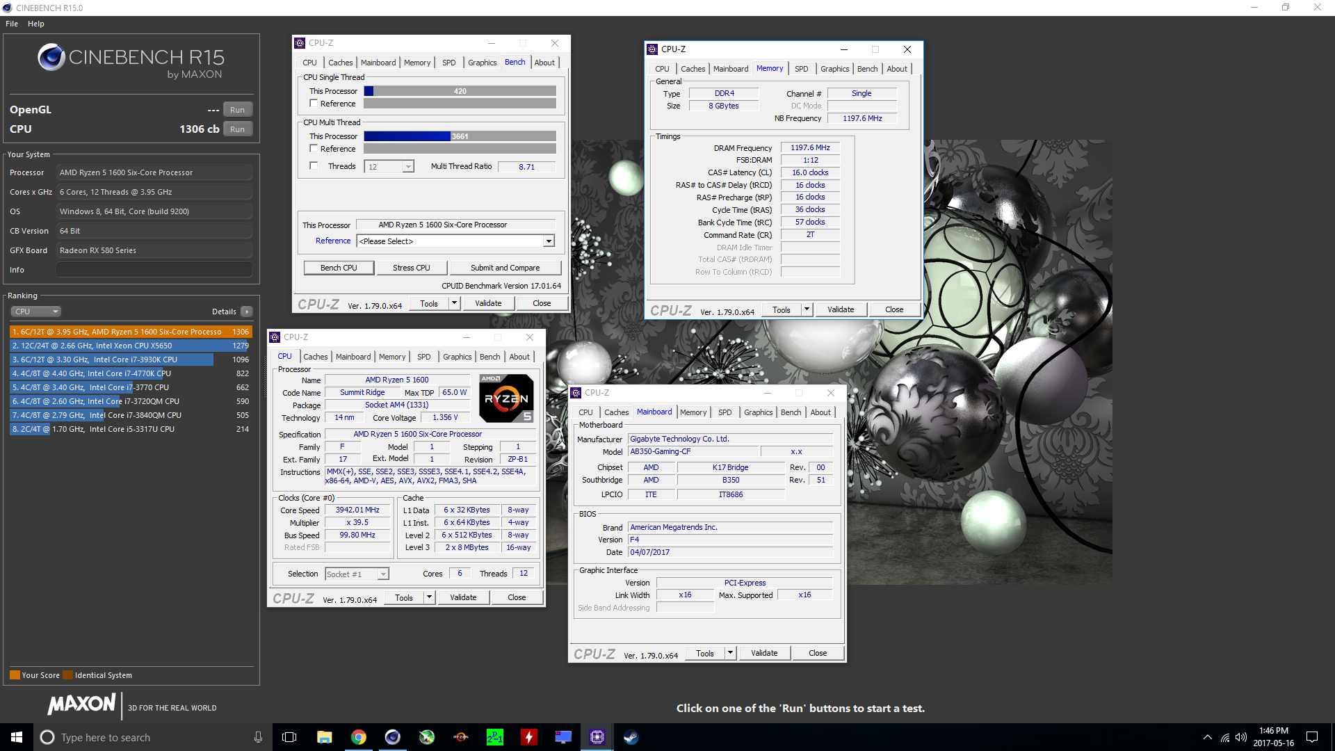Viewport: 1335px width, 751px height.
Task: Open the Cinebench File menu
Action: [x=12, y=24]
